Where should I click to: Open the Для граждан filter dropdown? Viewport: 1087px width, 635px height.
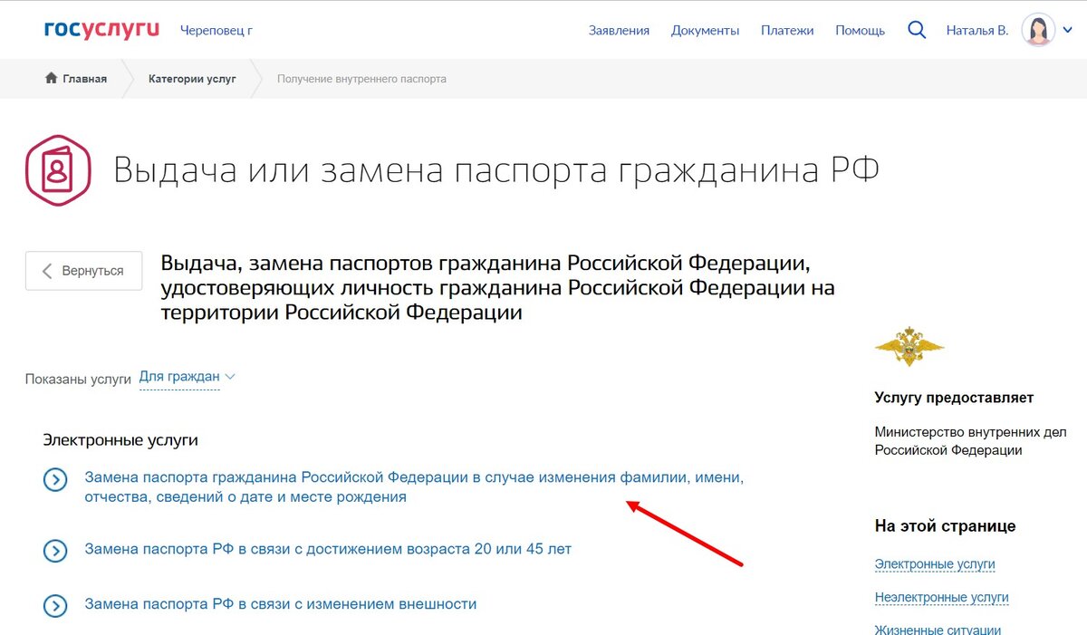click(x=181, y=376)
